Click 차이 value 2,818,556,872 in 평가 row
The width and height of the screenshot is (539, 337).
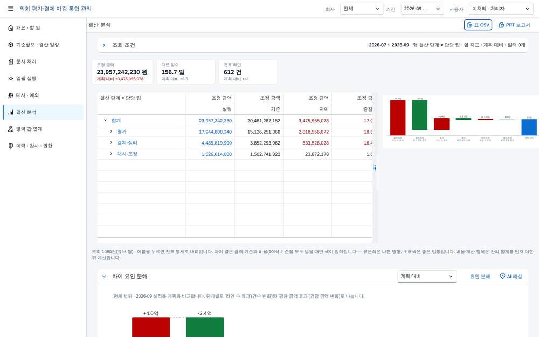314,132
